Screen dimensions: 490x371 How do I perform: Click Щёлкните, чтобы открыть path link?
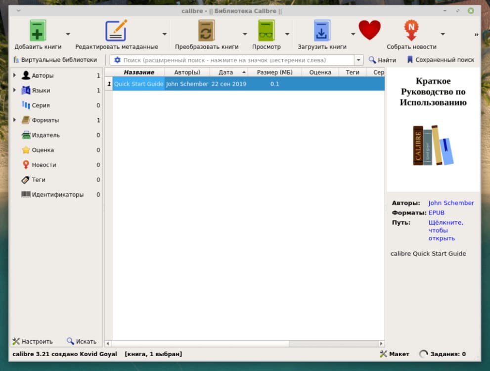(445, 231)
